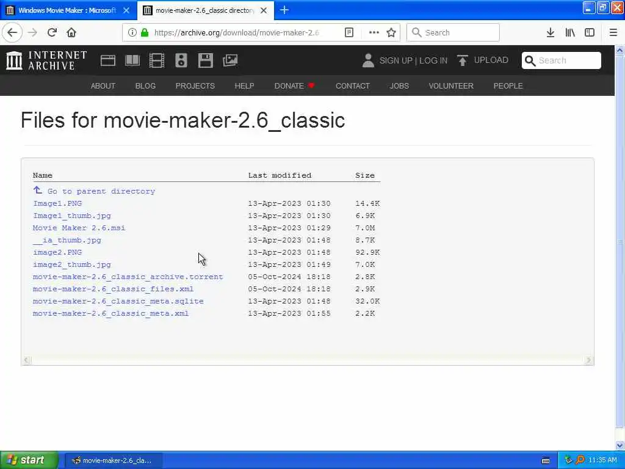Open the Web (Wayback) icon
The image size is (625, 469).
coord(107,60)
